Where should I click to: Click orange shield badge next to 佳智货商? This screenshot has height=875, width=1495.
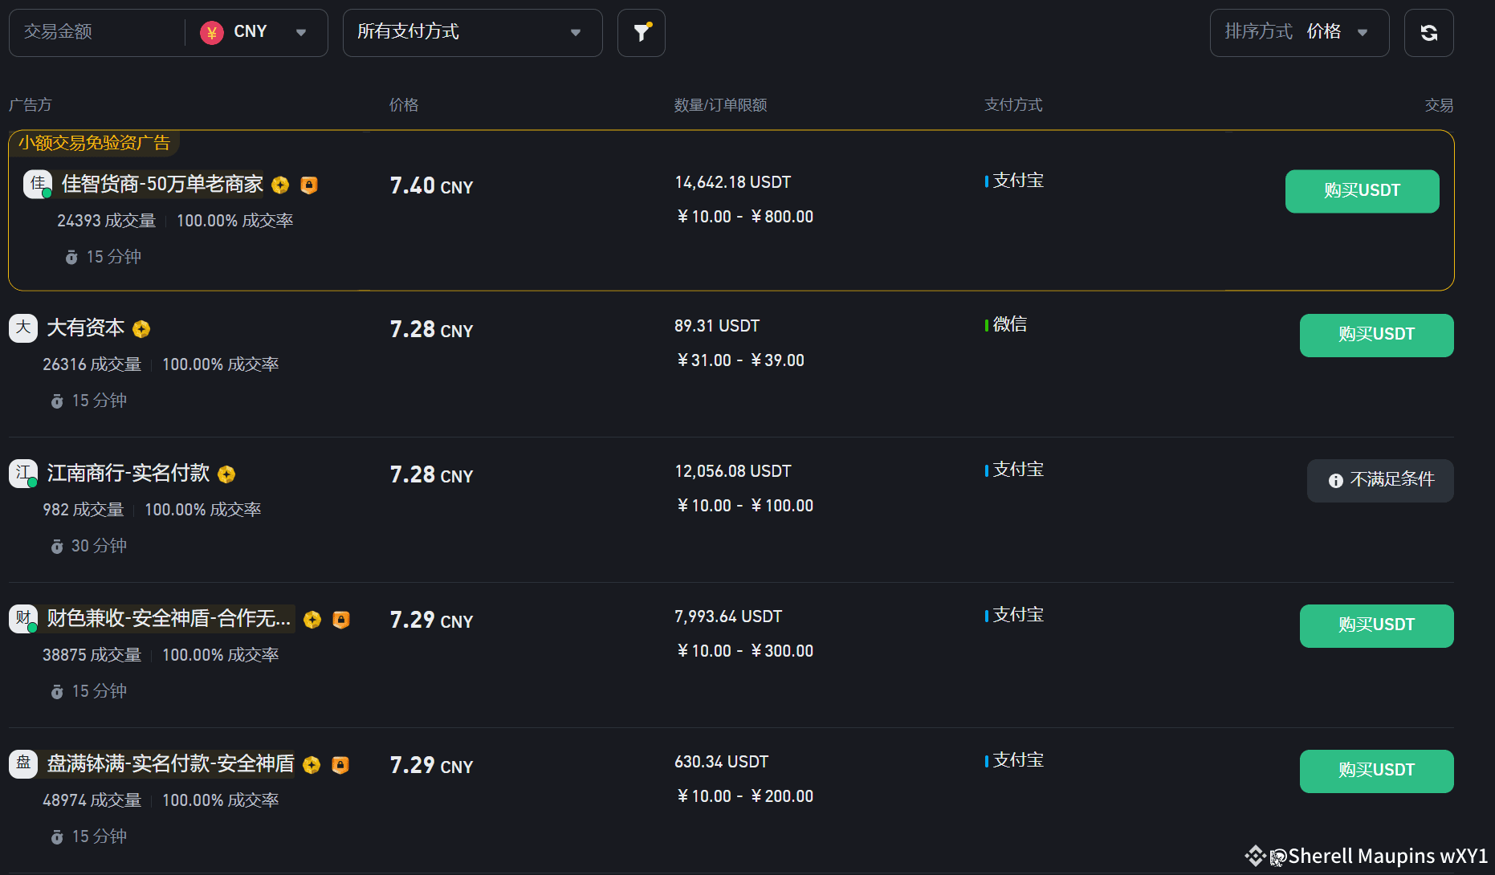(309, 185)
